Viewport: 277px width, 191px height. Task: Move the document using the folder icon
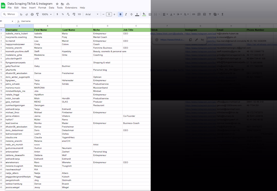click(62, 4)
